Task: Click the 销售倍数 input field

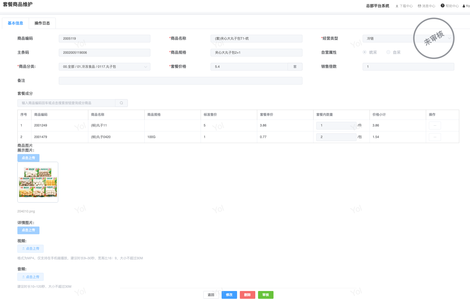Action: tap(408, 67)
